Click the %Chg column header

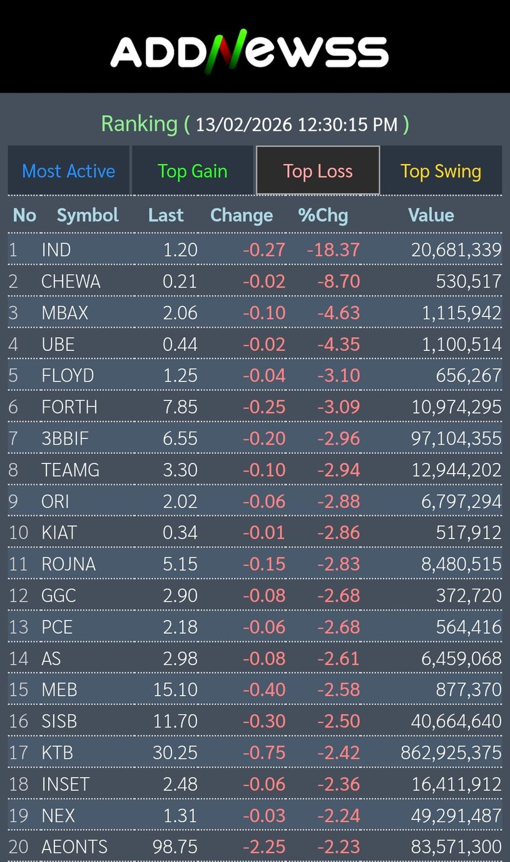pos(323,215)
